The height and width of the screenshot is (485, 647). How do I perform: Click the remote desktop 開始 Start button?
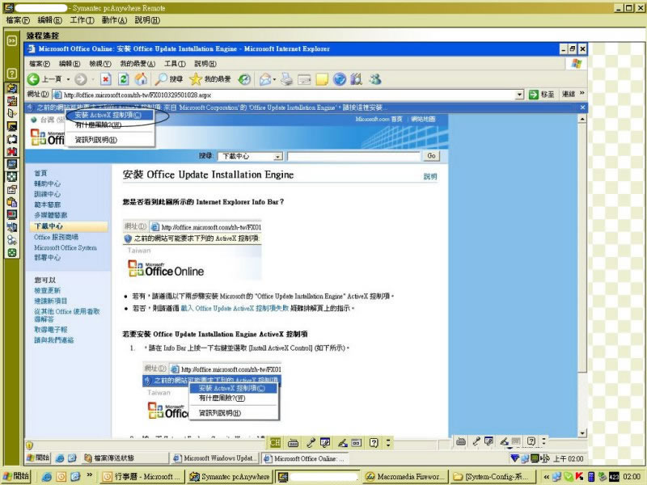tap(38, 458)
